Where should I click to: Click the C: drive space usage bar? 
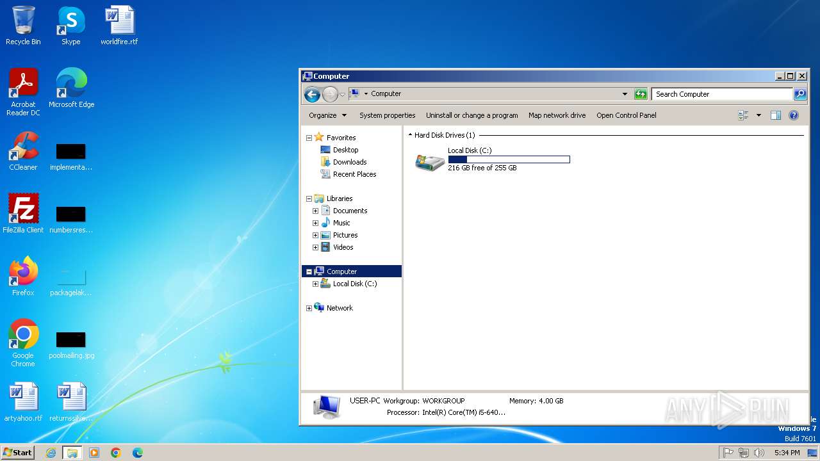509,159
